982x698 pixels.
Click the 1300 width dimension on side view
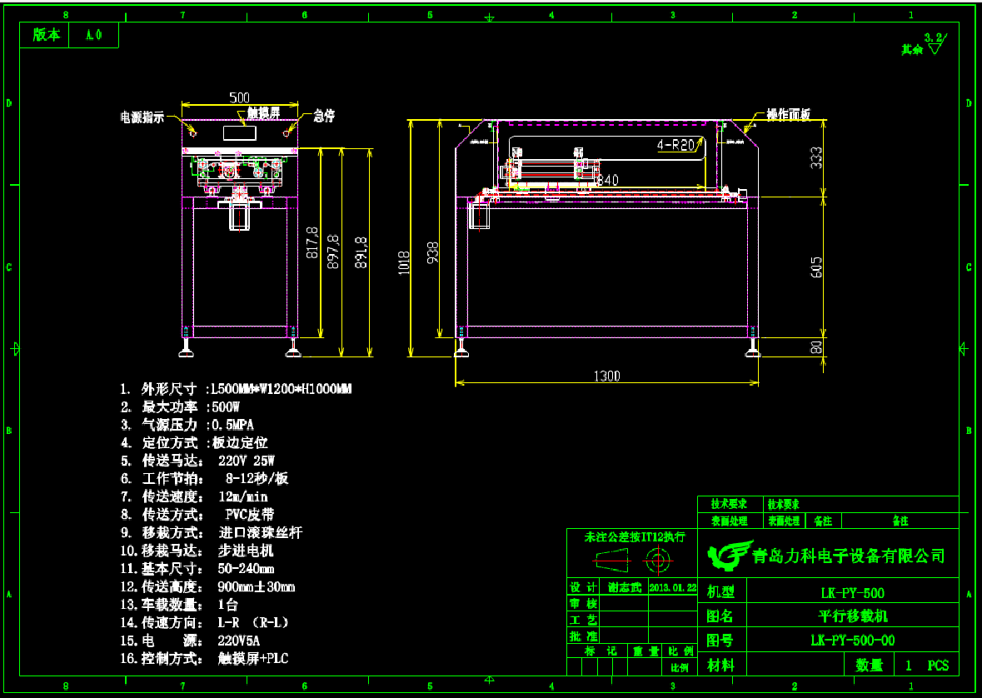coord(606,376)
